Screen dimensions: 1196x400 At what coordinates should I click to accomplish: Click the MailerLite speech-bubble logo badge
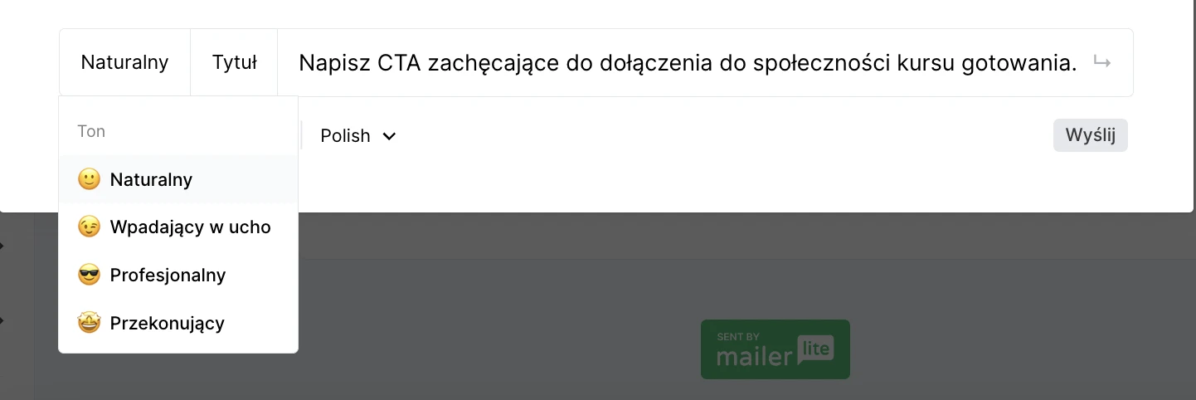(x=814, y=350)
